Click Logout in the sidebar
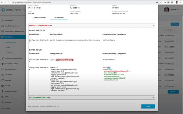183x114 pixels. click(x=7, y=109)
